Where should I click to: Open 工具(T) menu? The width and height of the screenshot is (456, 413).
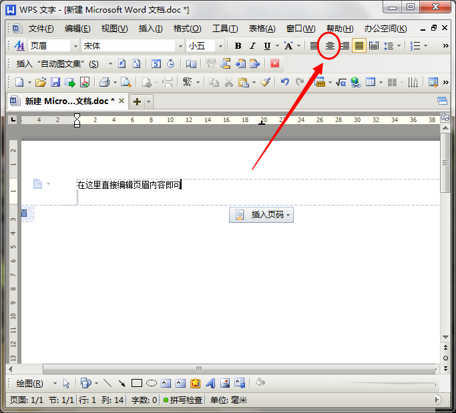coord(225,29)
